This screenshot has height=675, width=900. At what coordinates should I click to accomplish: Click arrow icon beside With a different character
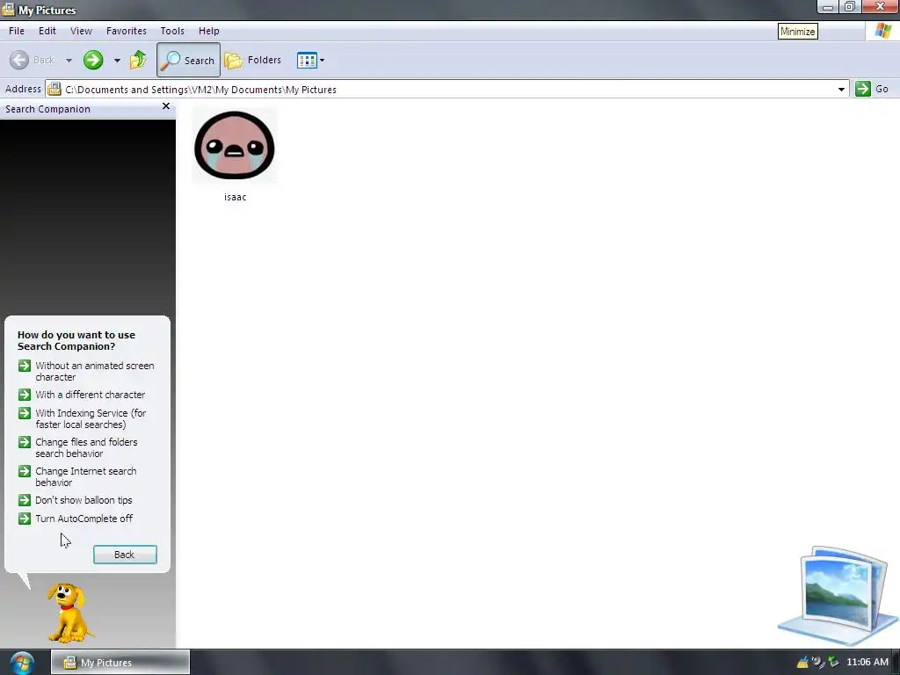[24, 395]
